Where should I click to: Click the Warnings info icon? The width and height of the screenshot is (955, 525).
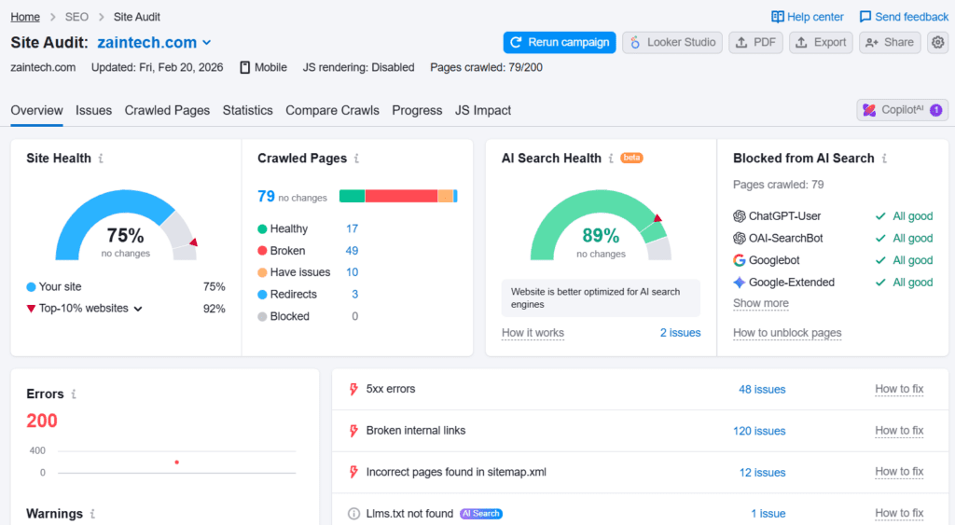(92, 514)
